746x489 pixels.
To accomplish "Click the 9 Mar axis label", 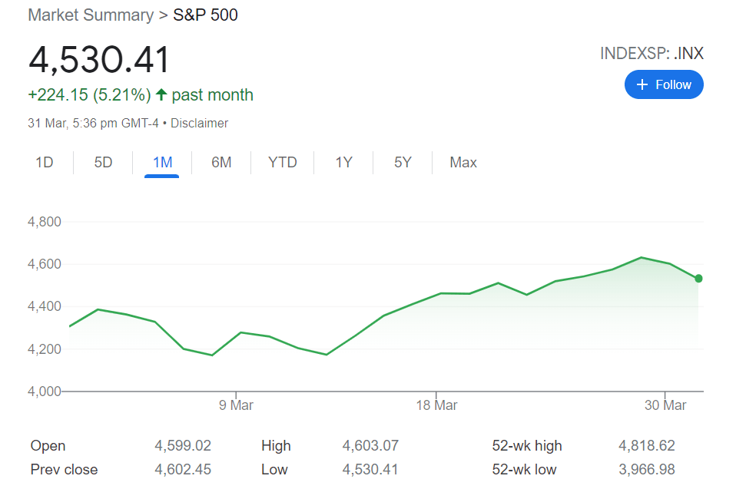I will 236,405.
